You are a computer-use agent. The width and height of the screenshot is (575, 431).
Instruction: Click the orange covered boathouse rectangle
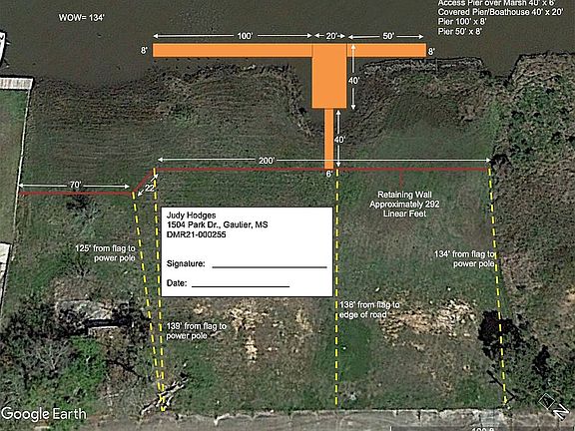tap(329, 76)
